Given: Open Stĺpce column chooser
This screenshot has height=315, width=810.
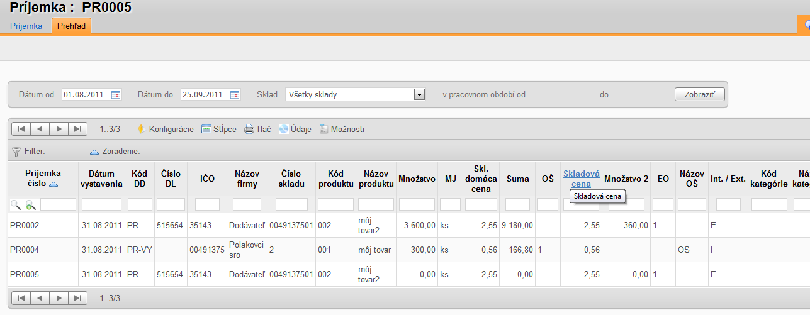Looking at the screenshot, I should click(x=219, y=129).
